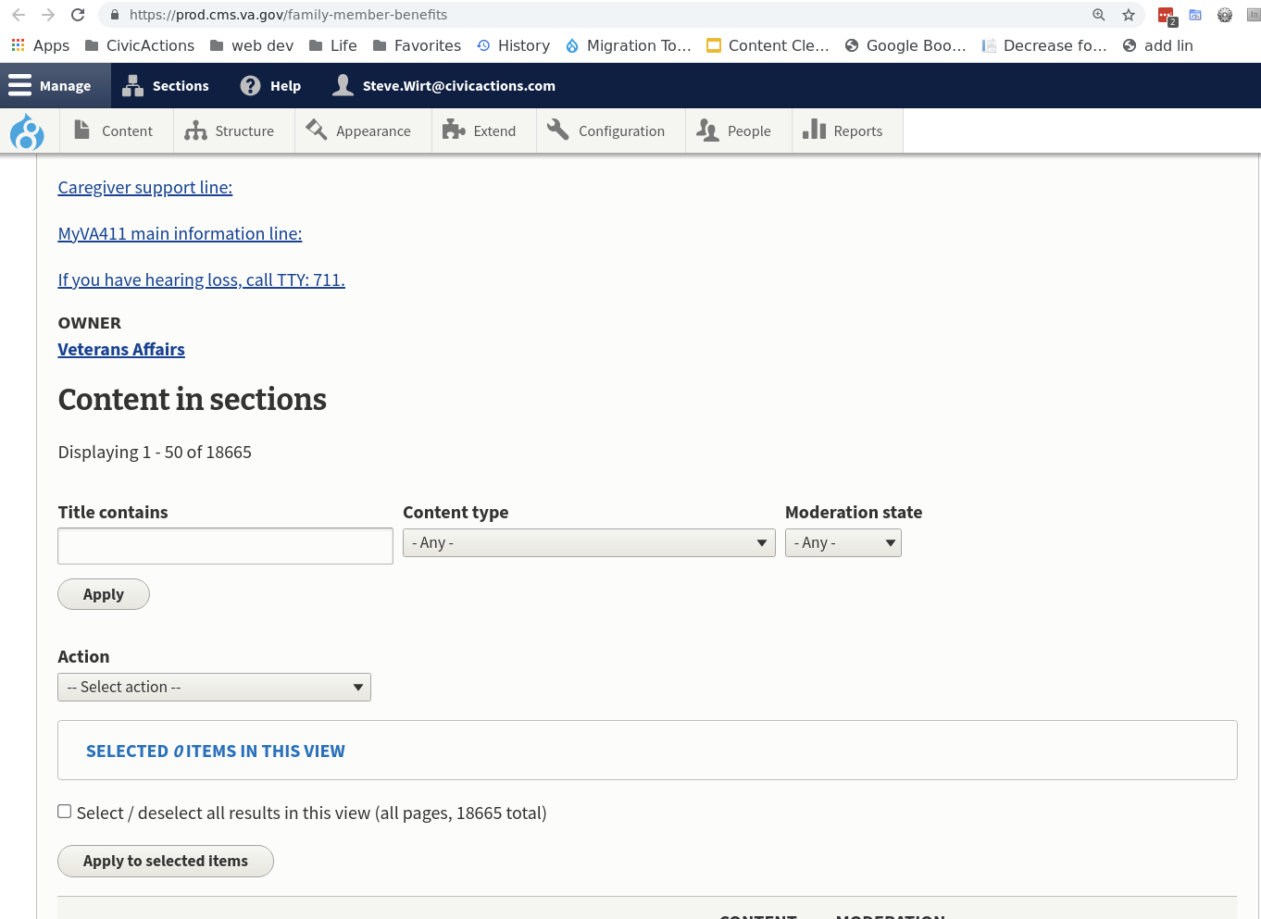Expand the Moderation state dropdown
The image size is (1261, 919).
coord(843,543)
